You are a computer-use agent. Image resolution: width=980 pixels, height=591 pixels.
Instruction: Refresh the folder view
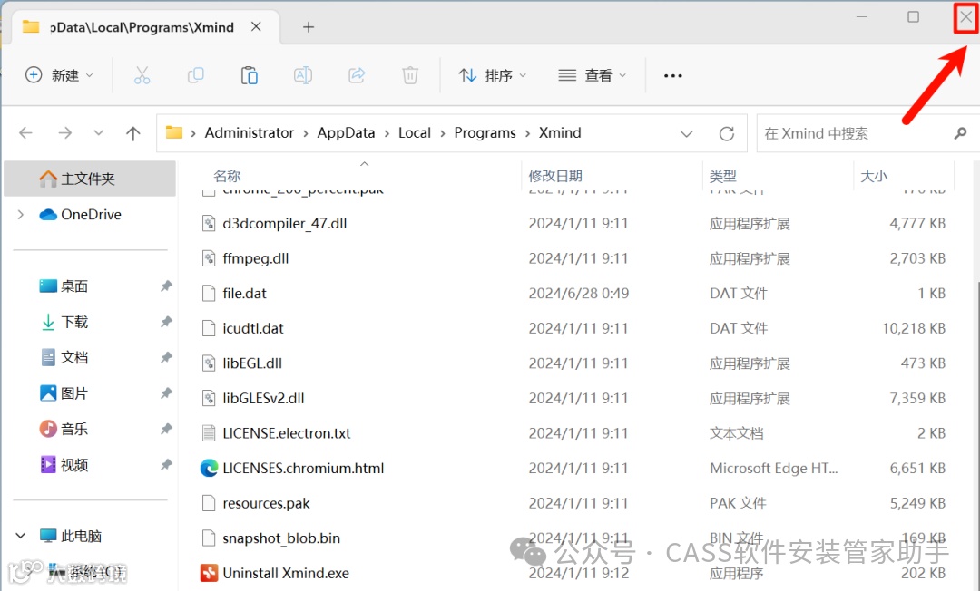[726, 133]
